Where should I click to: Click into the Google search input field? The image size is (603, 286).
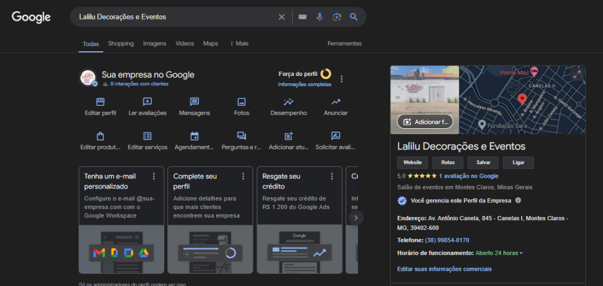coord(175,17)
